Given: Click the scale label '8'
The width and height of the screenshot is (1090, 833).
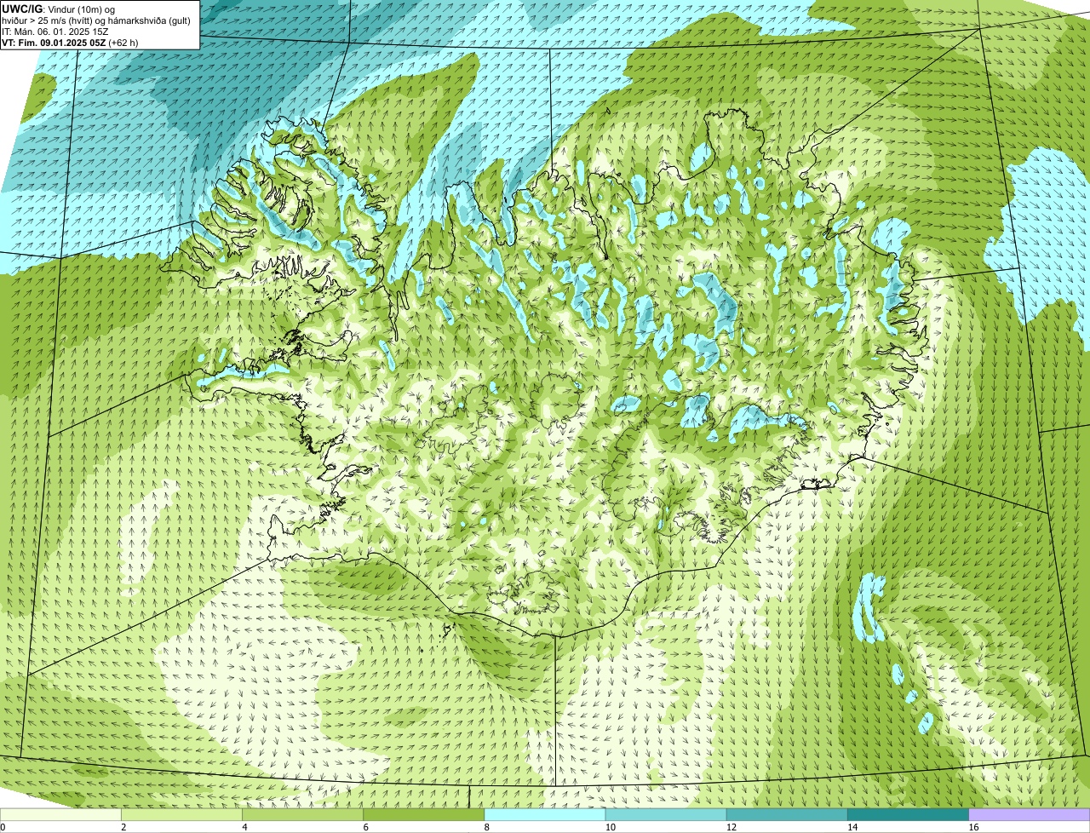Looking at the screenshot, I should [x=486, y=827].
